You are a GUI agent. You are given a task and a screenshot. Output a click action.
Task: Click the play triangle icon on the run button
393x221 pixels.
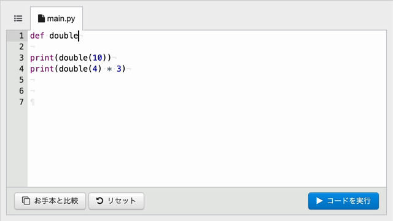(x=319, y=201)
